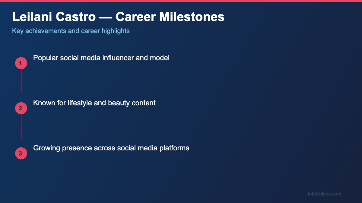Expand the "Growing presence across platforms" milestone
Viewport: 362px width, 203px height.
point(111,148)
